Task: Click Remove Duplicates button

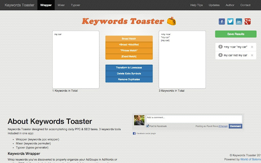Action: point(129,79)
